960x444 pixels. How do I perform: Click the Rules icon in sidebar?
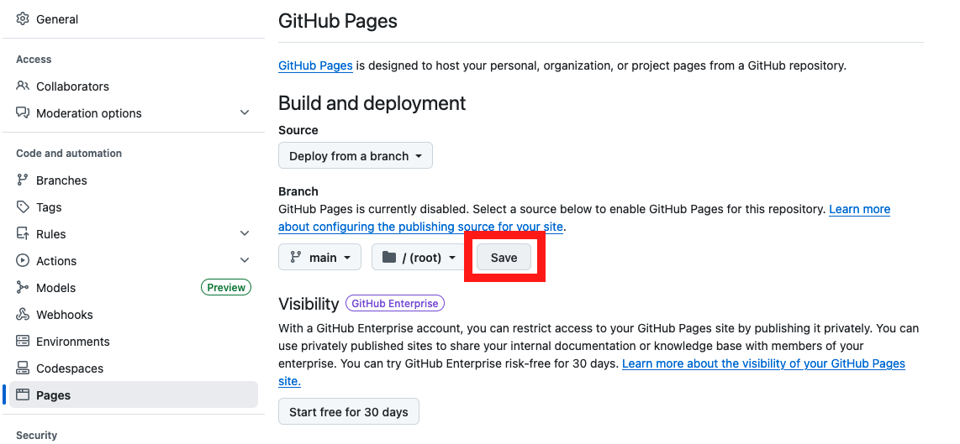(x=23, y=234)
